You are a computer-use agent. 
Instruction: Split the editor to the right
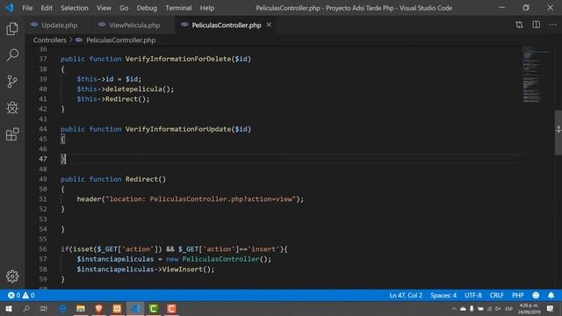point(537,25)
